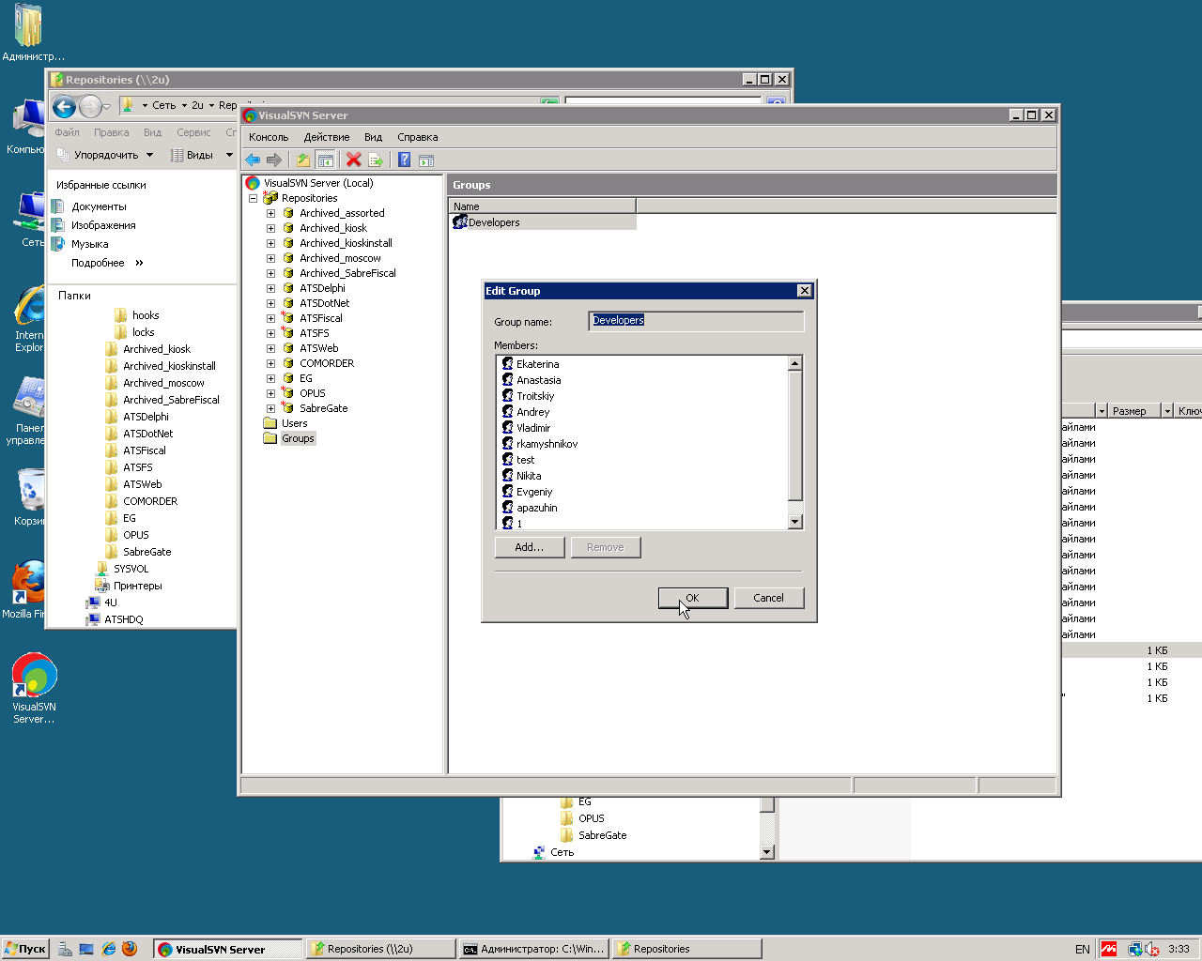
Task: Expand the SabreGate repository node
Action: tap(270, 408)
